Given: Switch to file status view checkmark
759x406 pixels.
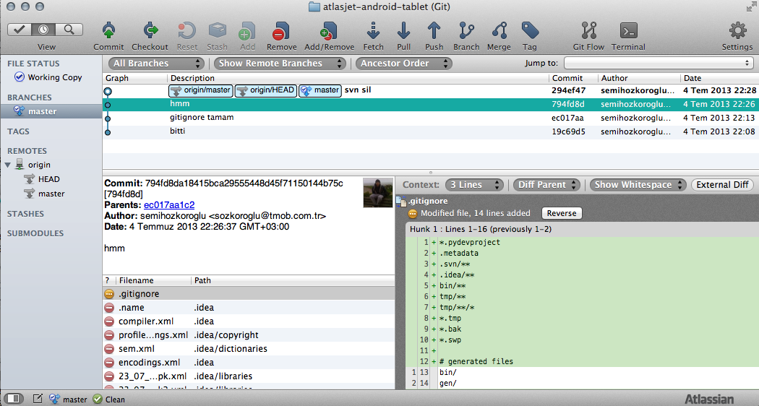Looking at the screenshot, I should (20, 30).
